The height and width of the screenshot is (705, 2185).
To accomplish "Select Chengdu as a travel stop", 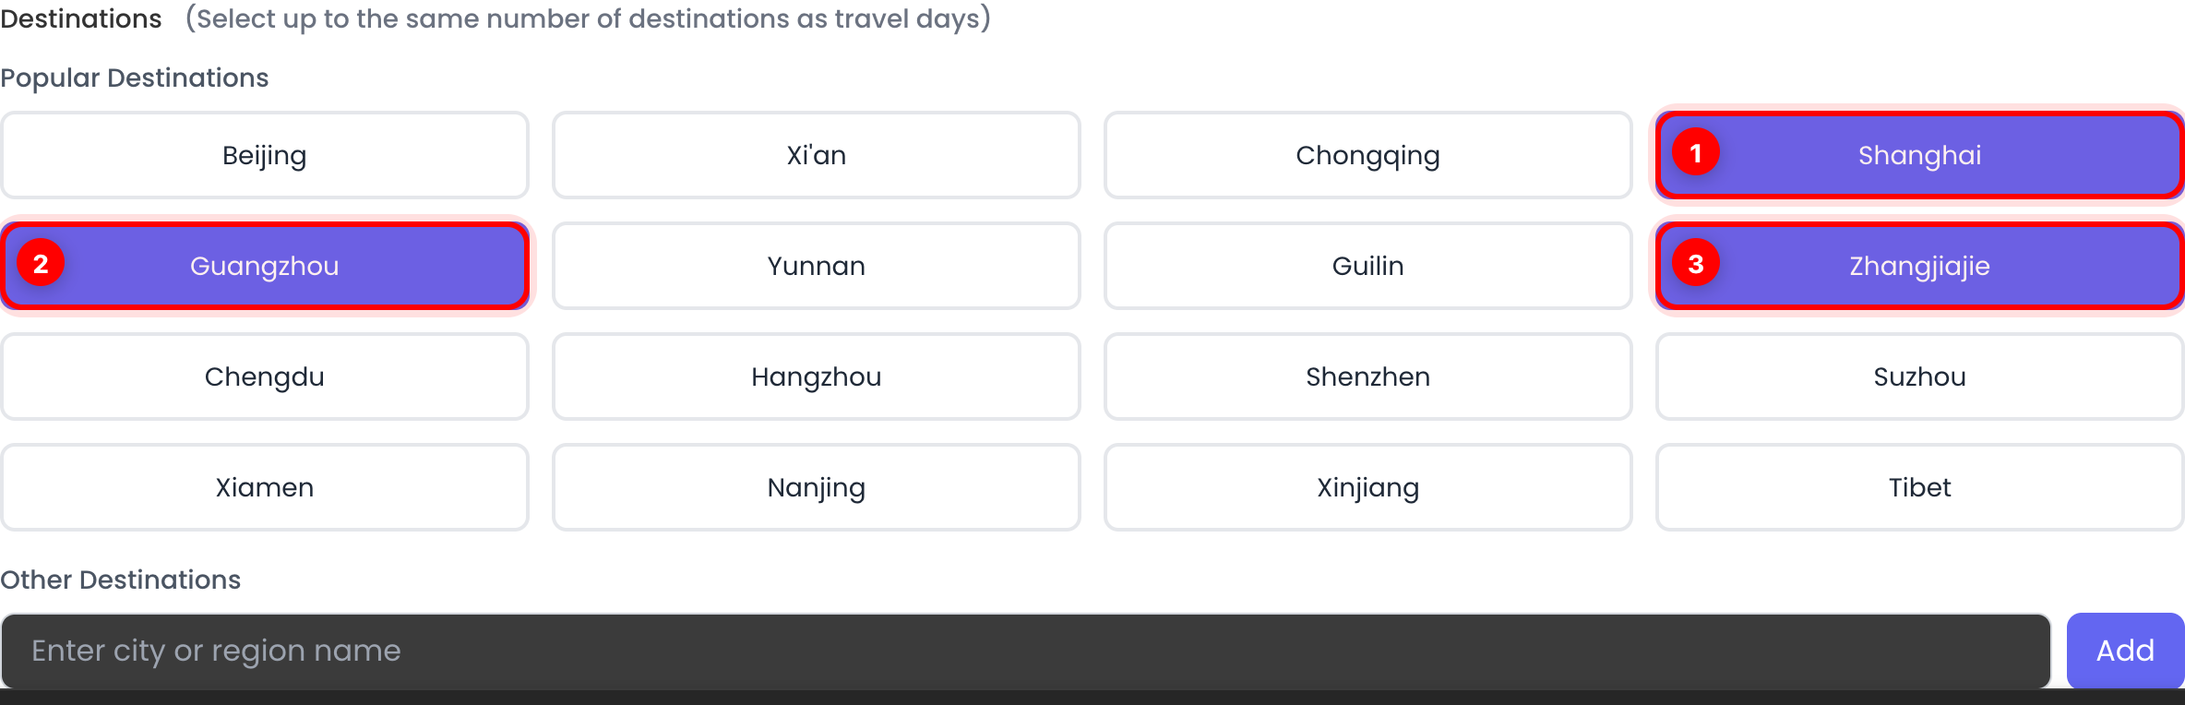I will 264,376.
